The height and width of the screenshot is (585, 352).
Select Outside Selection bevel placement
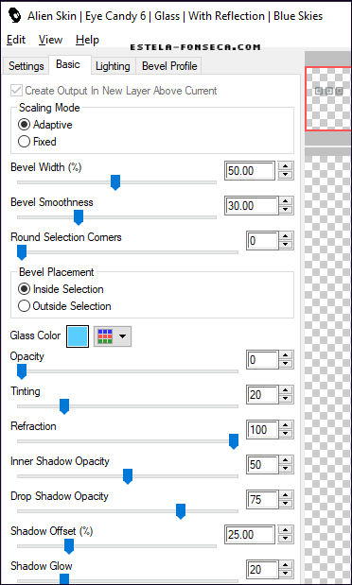[64, 306]
